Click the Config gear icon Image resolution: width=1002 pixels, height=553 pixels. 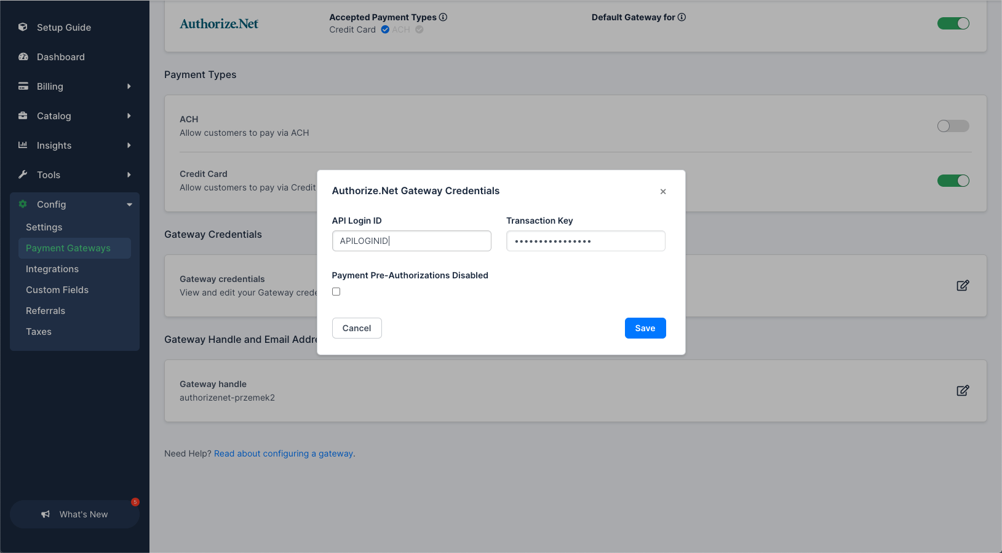(x=23, y=204)
